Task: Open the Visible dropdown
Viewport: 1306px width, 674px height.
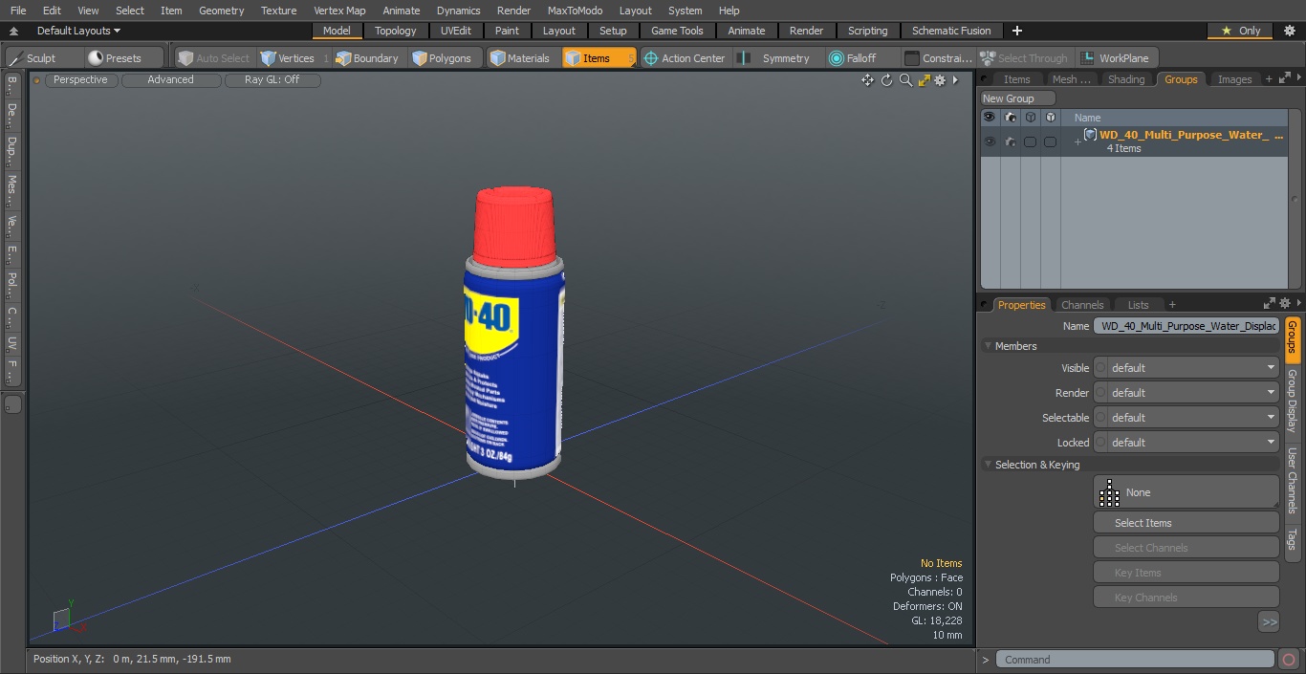Action: click(1186, 368)
